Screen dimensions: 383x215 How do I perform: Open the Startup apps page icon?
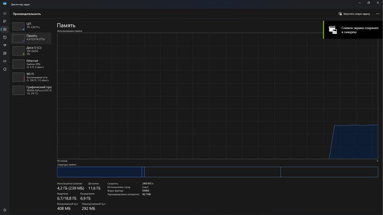coord(5,45)
